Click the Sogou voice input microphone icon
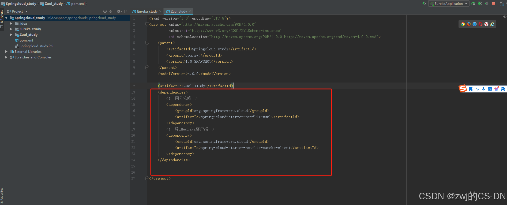Viewport: 507px width, 205px height. (483, 89)
